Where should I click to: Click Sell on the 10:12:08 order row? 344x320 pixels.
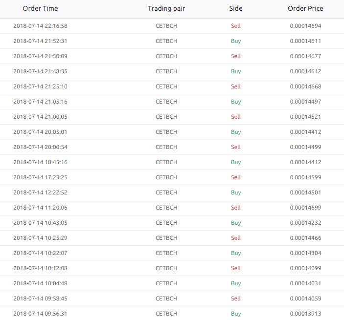coord(236,268)
